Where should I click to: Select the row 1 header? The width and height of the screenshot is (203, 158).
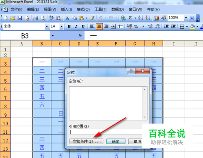(5, 49)
